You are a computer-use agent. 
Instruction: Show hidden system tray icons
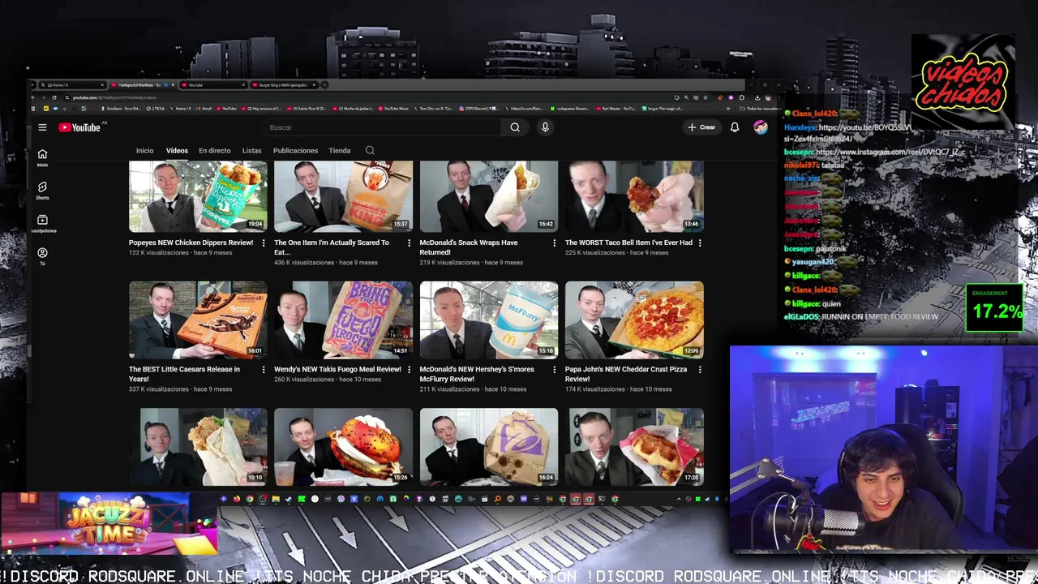click(679, 499)
